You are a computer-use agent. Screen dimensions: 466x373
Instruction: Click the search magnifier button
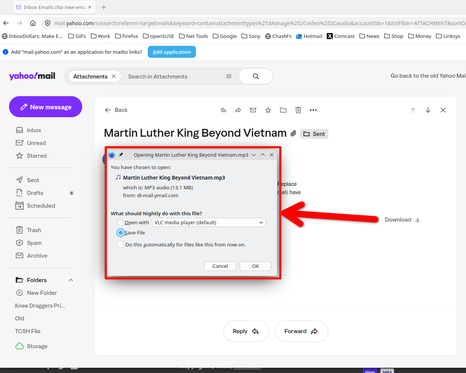(256, 76)
